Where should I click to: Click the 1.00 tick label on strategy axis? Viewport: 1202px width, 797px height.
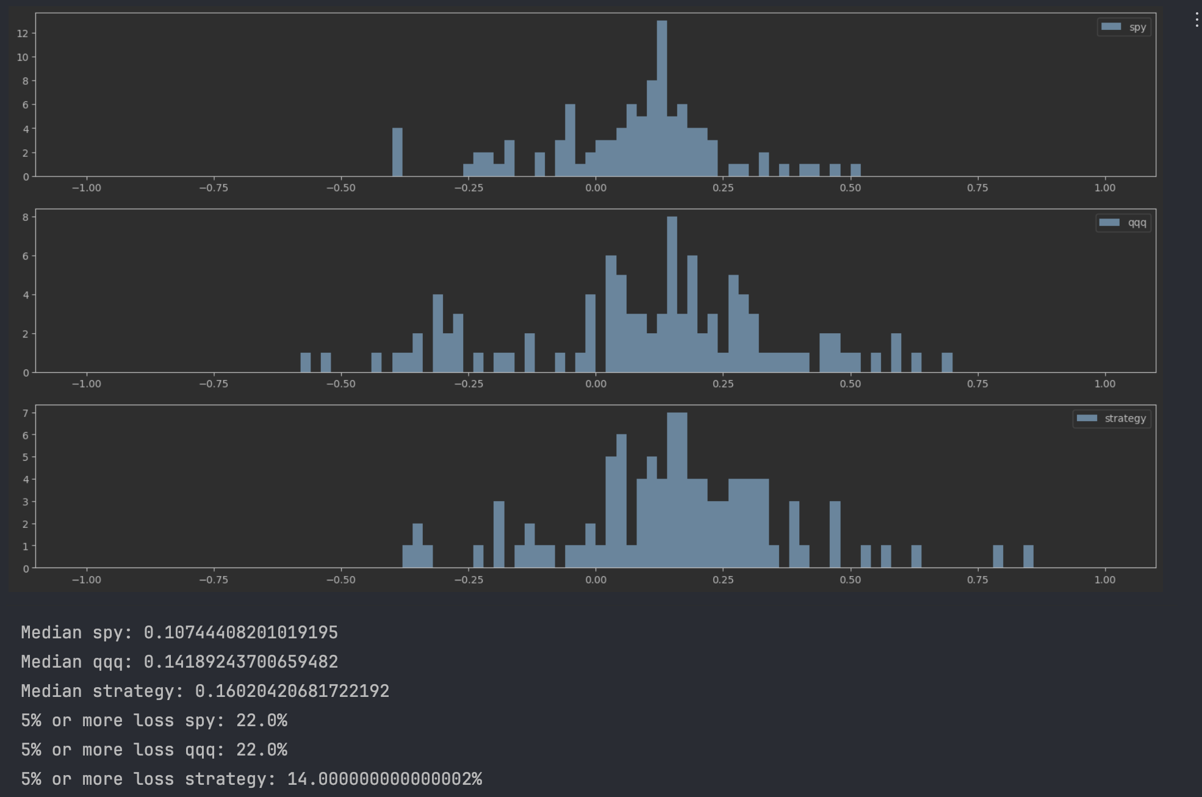1104,580
